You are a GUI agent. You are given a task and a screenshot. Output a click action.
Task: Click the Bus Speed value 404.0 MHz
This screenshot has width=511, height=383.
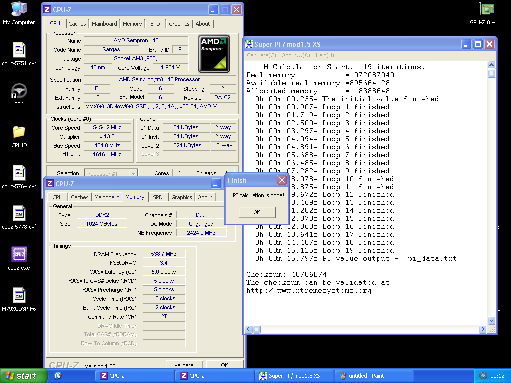click(x=107, y=145)
